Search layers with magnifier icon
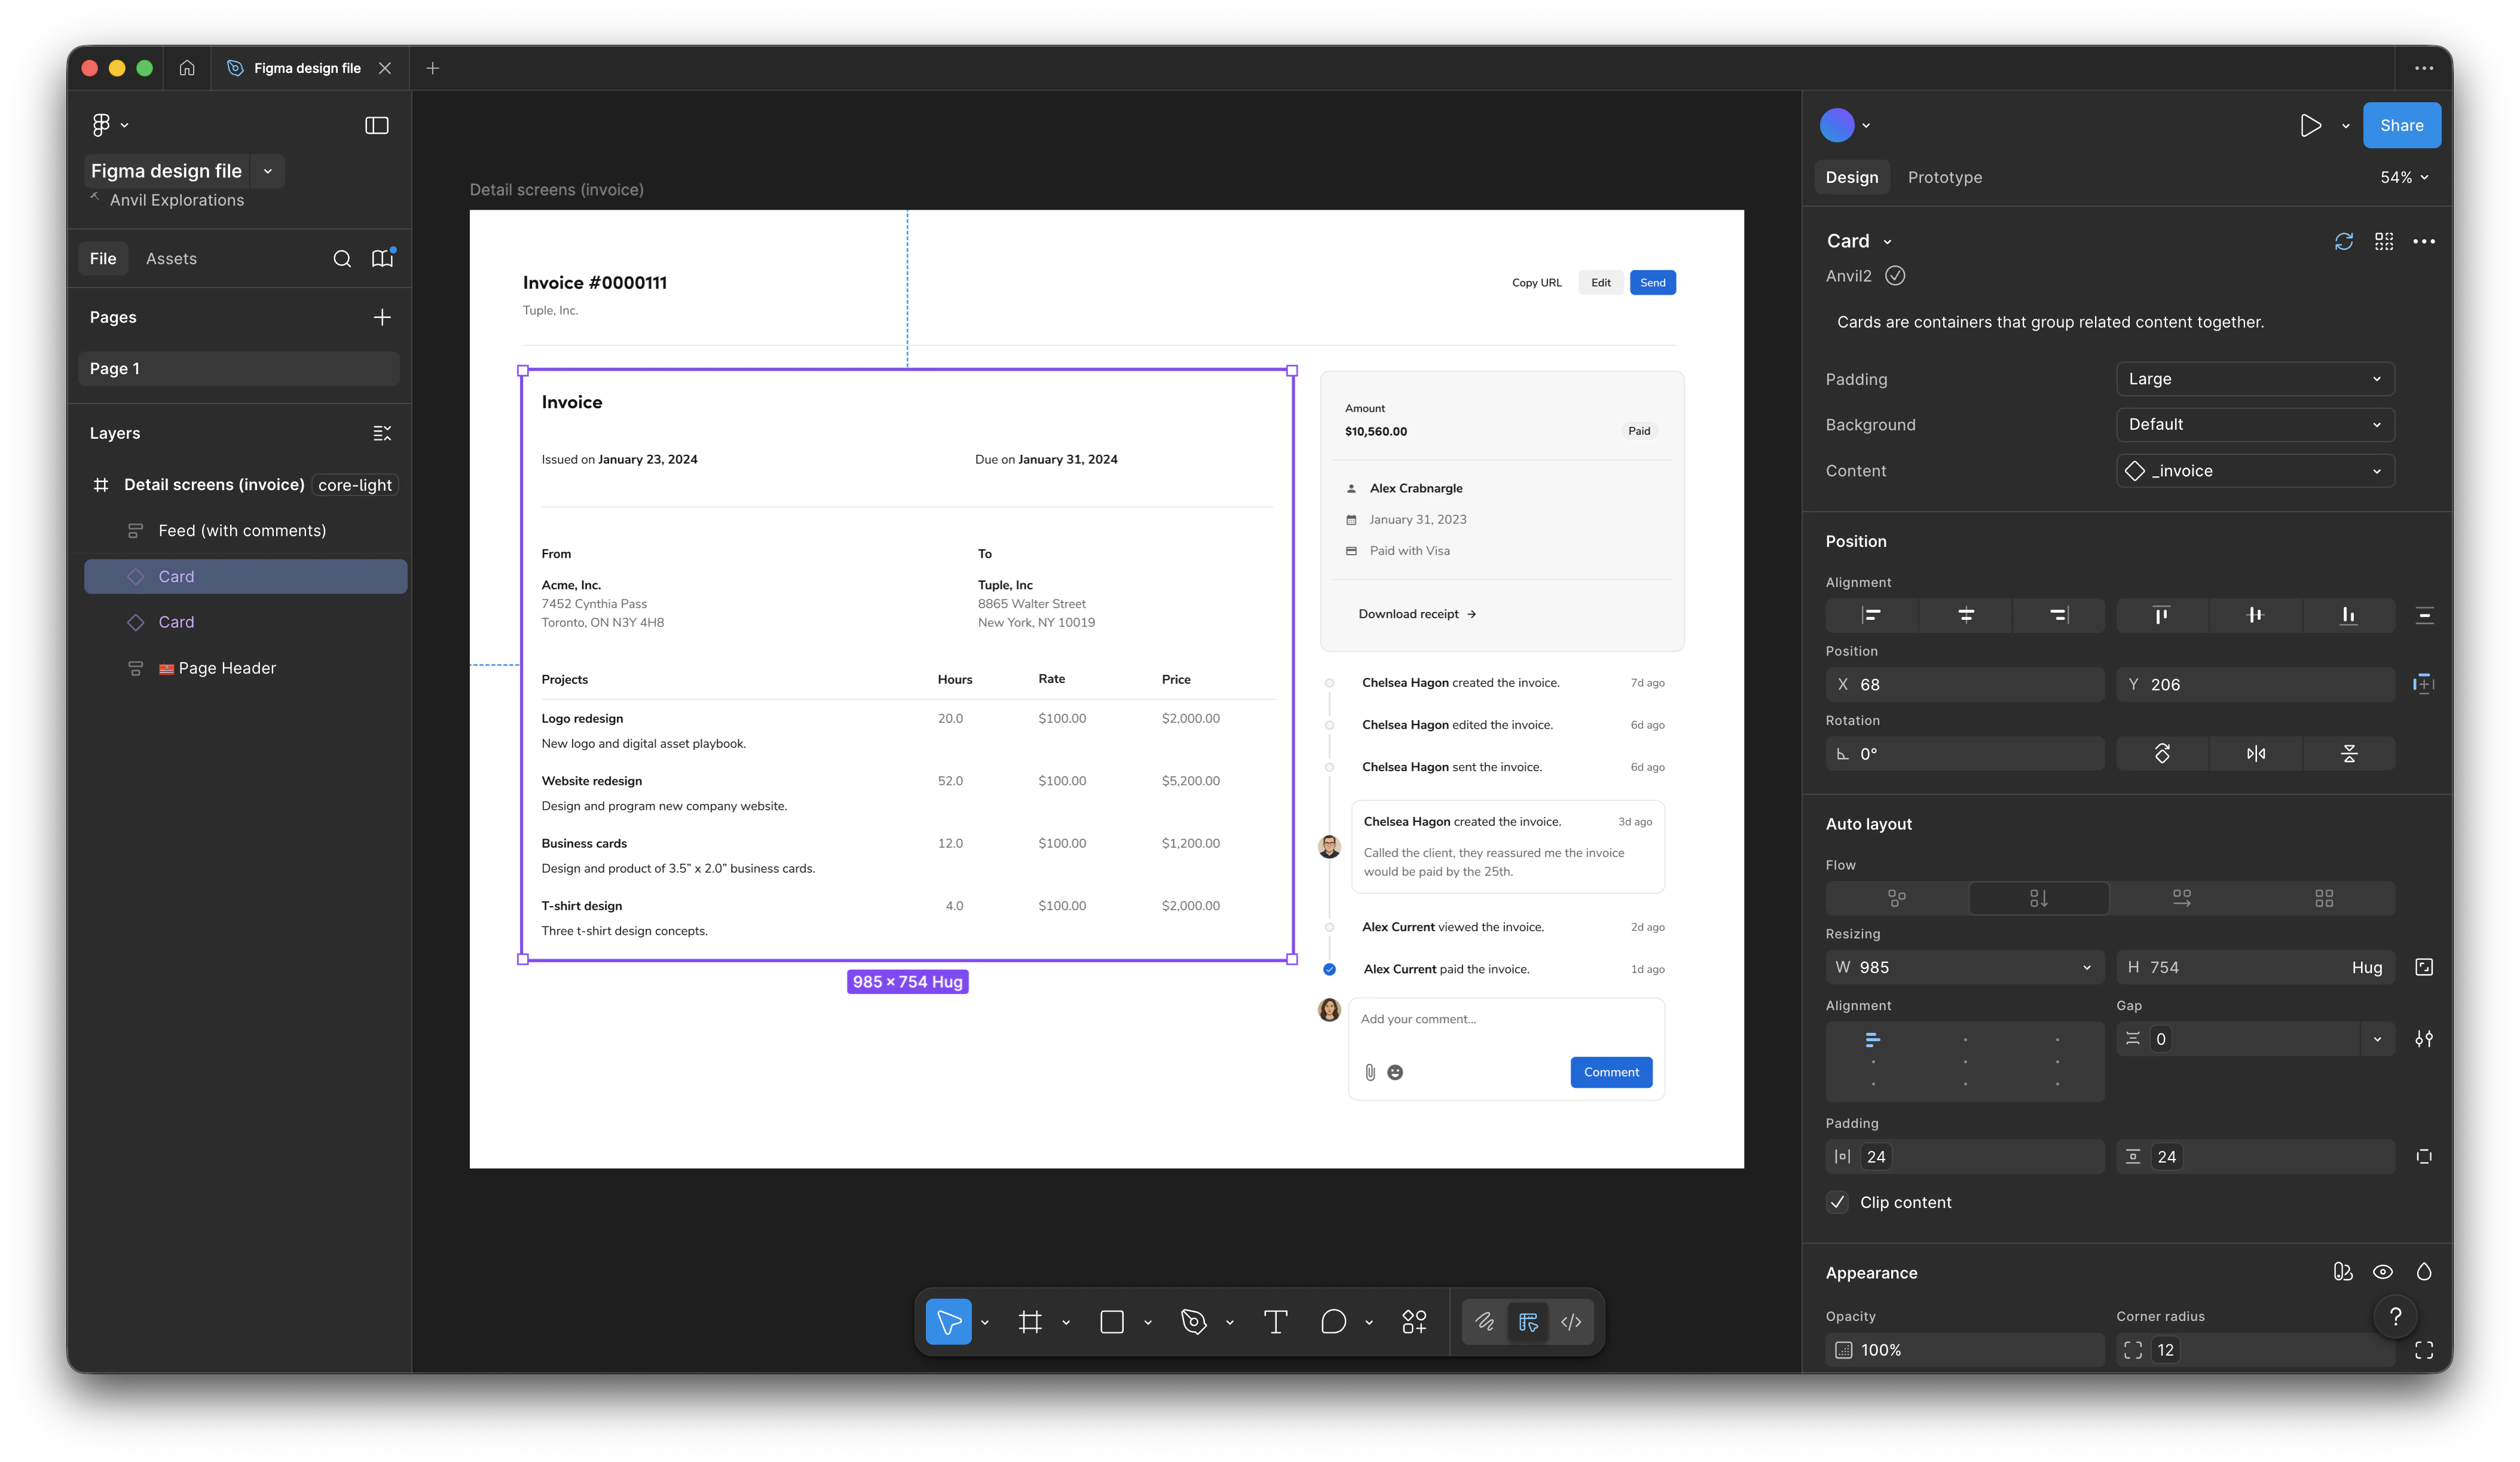 pyautogui.click(x=342, y=259)
